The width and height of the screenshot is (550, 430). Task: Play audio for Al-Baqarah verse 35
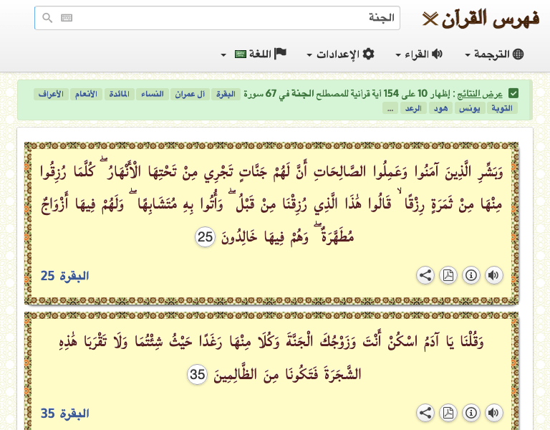(x=493, y=413)
